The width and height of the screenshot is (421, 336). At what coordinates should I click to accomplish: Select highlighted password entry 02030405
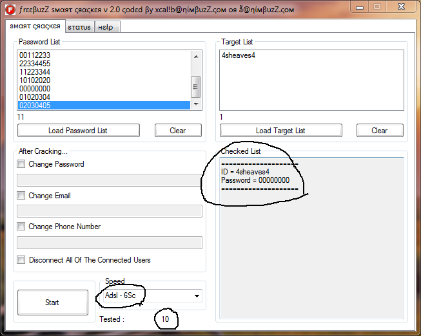click(x=104, y=105)
